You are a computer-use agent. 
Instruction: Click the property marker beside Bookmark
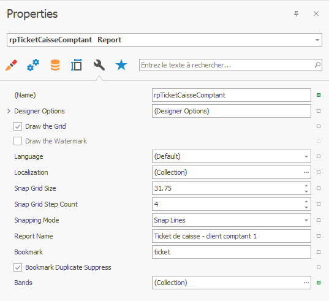tap(319, 252)
